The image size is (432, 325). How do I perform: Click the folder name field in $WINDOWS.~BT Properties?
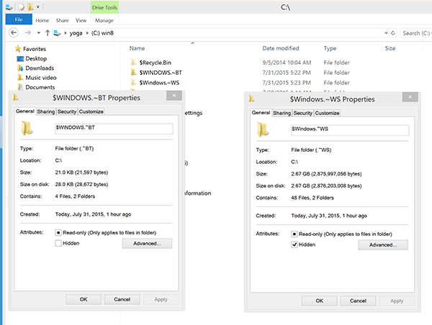[x=114, y=129]
